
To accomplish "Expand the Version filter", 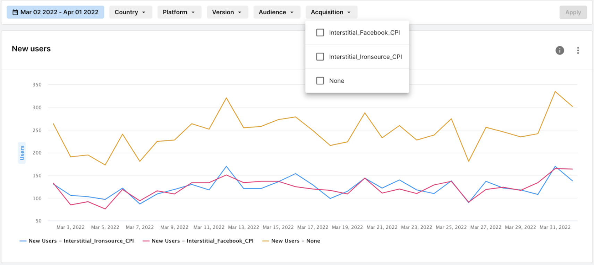I will point(227,12).
